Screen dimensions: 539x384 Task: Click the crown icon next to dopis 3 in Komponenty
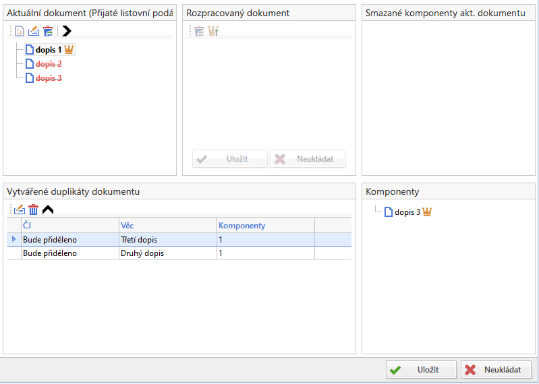tap(427, 212)
